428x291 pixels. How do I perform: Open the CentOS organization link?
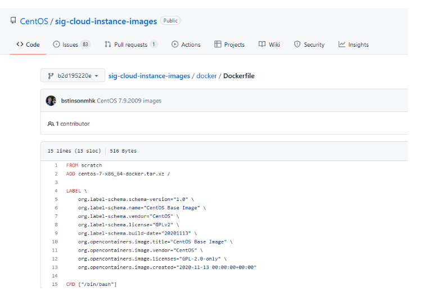tap(34, 21)
